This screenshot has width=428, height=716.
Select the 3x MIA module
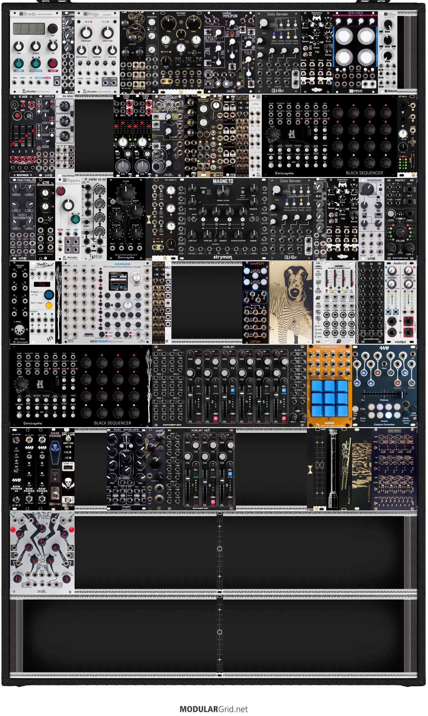click(x=65, y=136)
